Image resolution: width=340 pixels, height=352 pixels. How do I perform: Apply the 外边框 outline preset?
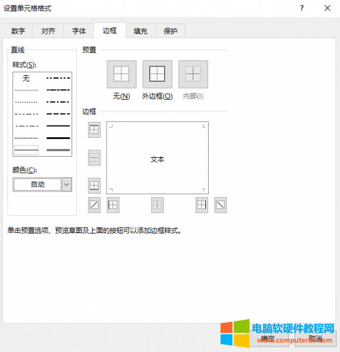coord(157,75)
